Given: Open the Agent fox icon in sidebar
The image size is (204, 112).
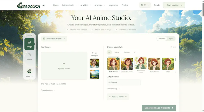Looking at the screenshot, I should pyautogui.click(x=29, y=71).
